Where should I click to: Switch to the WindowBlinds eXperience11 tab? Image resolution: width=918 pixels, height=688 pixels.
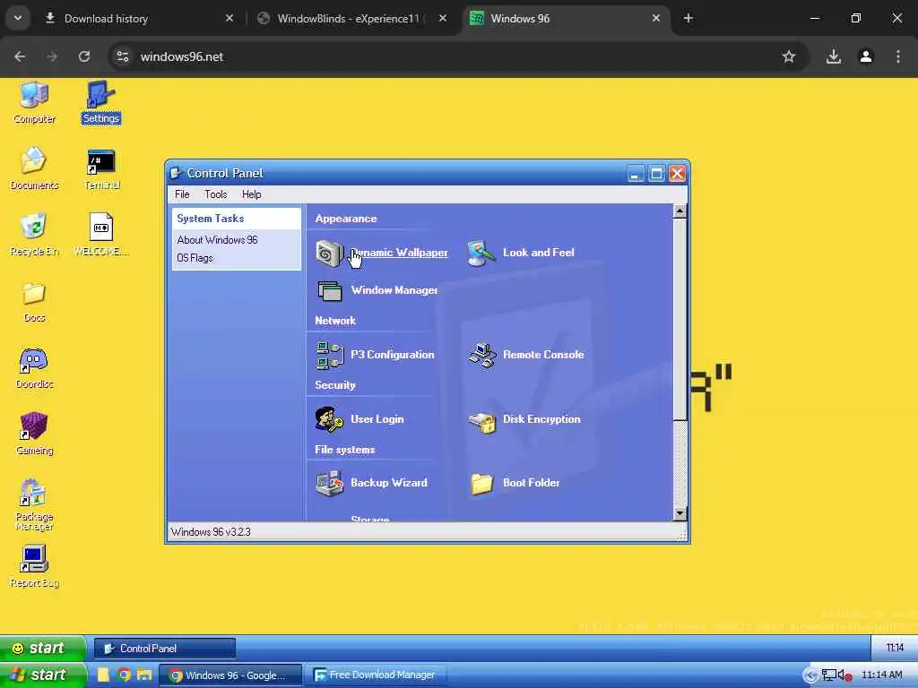click(351, 19)
